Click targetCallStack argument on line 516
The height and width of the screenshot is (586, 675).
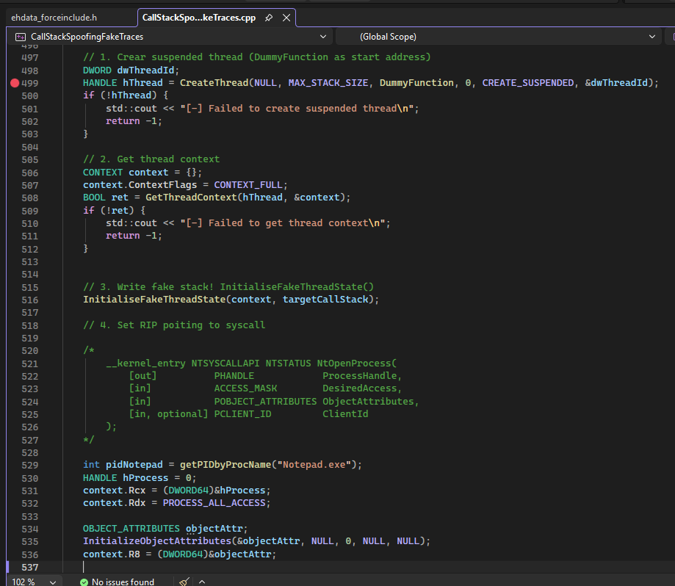[325, 299]
